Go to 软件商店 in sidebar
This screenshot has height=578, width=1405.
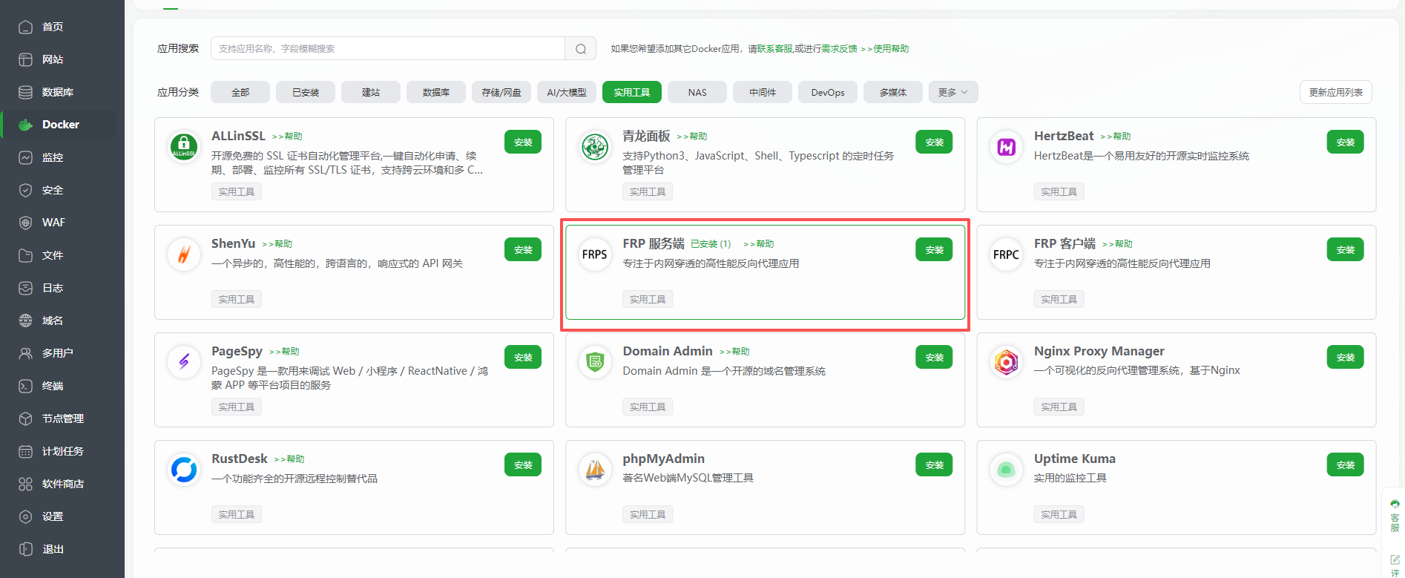(x=63, y=484)
